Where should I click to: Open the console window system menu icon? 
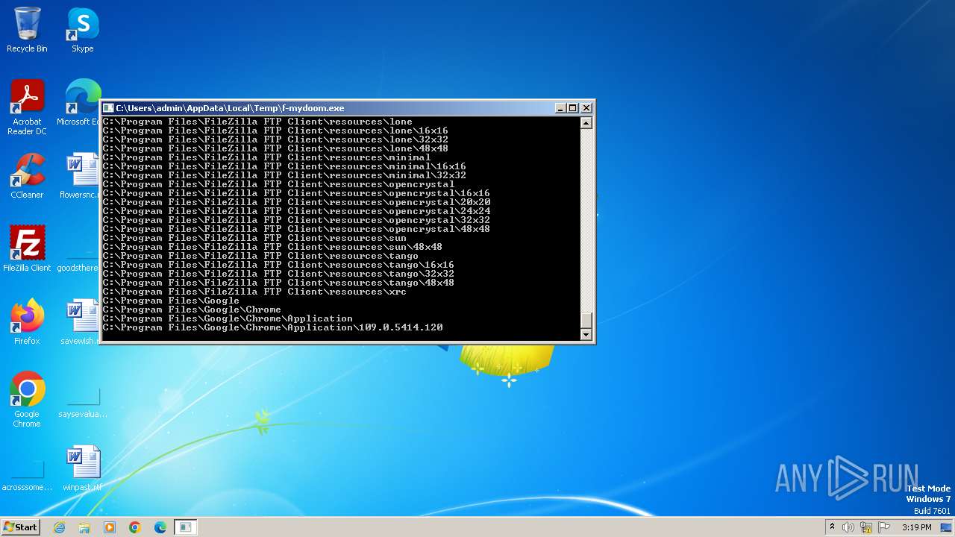108,108
